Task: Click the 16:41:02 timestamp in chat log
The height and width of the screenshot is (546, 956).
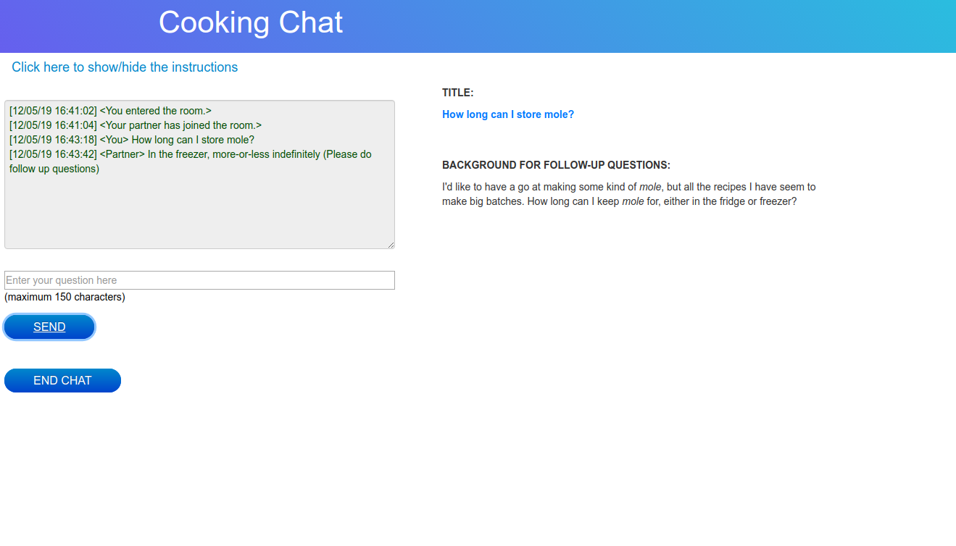Action: (x=53, y=111)
